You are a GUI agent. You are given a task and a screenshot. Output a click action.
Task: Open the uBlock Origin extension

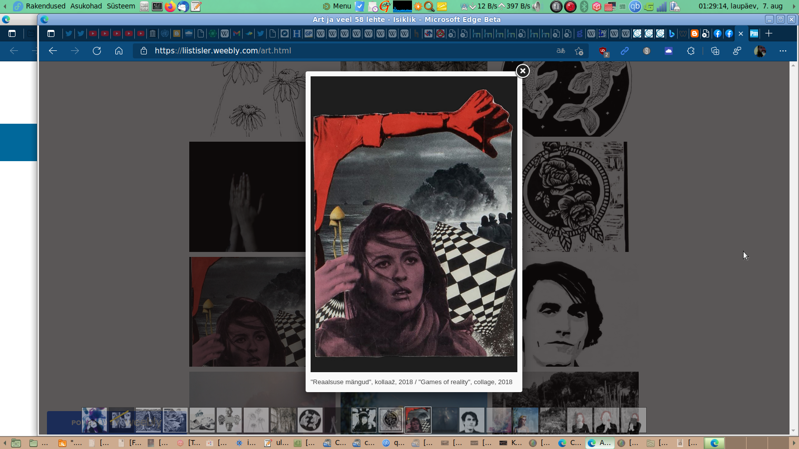(x=603, y=51)
